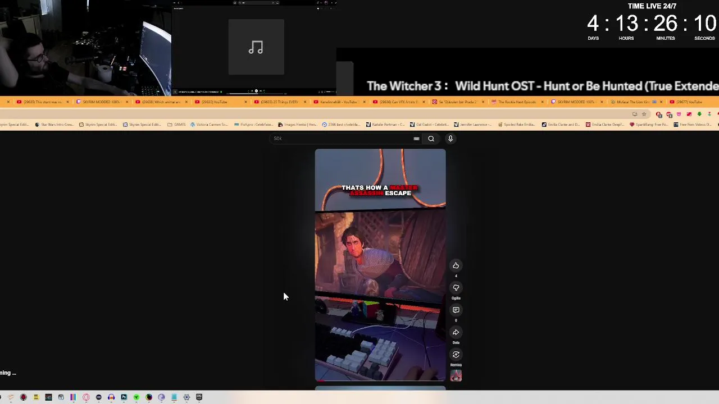Close the 'The Rookie Next Episode' tab
The width and height of the screenshot is (719, 404).
pos(542,102)
